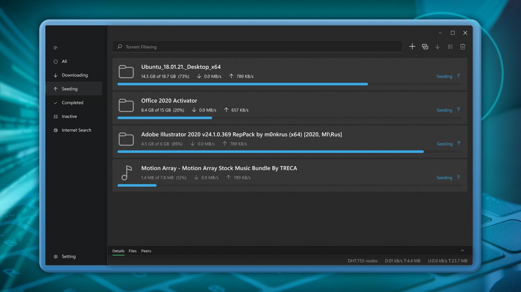
Task: Expand the details panel chevron
Action: pos(462,251)
